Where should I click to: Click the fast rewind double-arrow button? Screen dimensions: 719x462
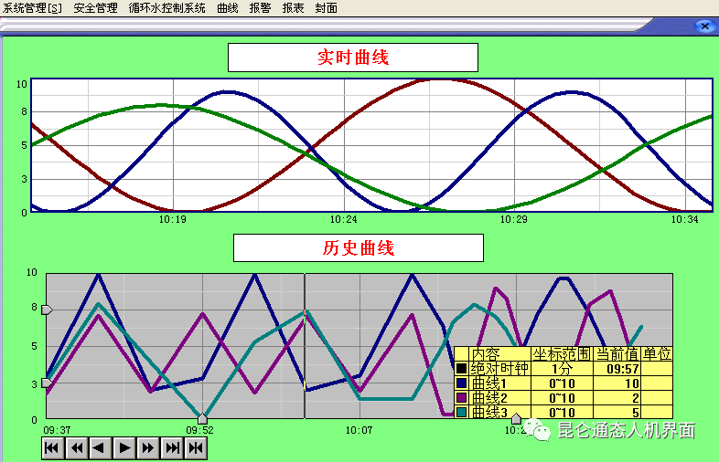76,447
